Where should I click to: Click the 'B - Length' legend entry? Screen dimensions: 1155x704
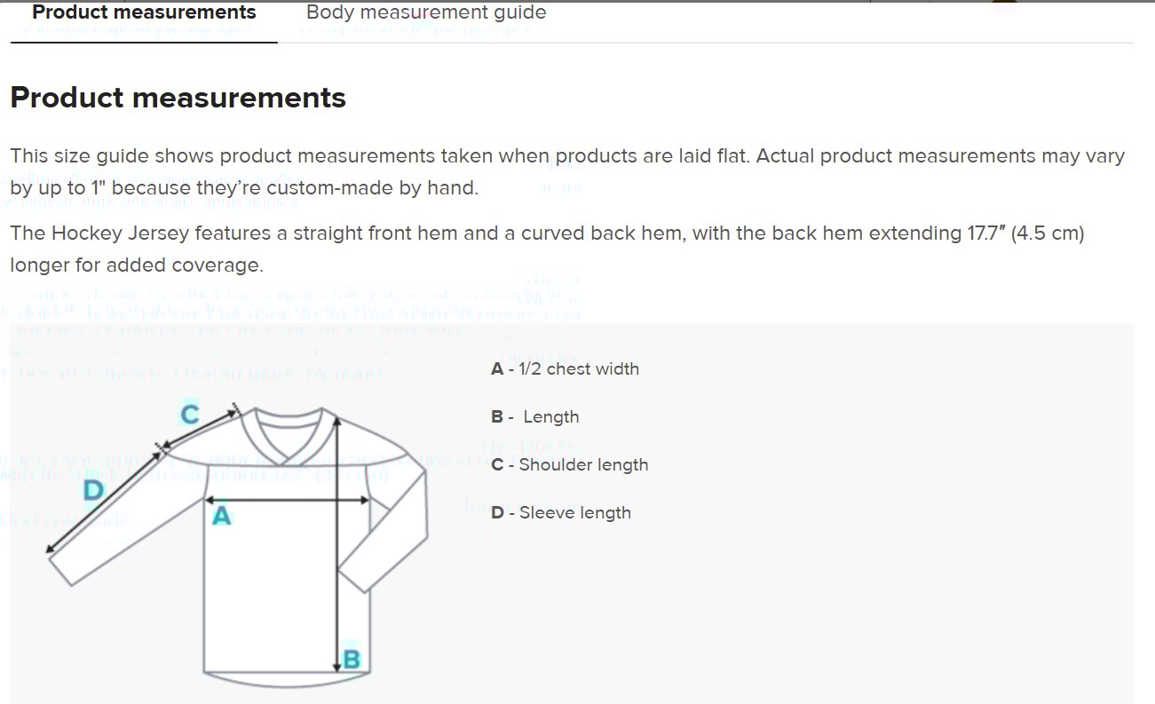coord(534,416)
